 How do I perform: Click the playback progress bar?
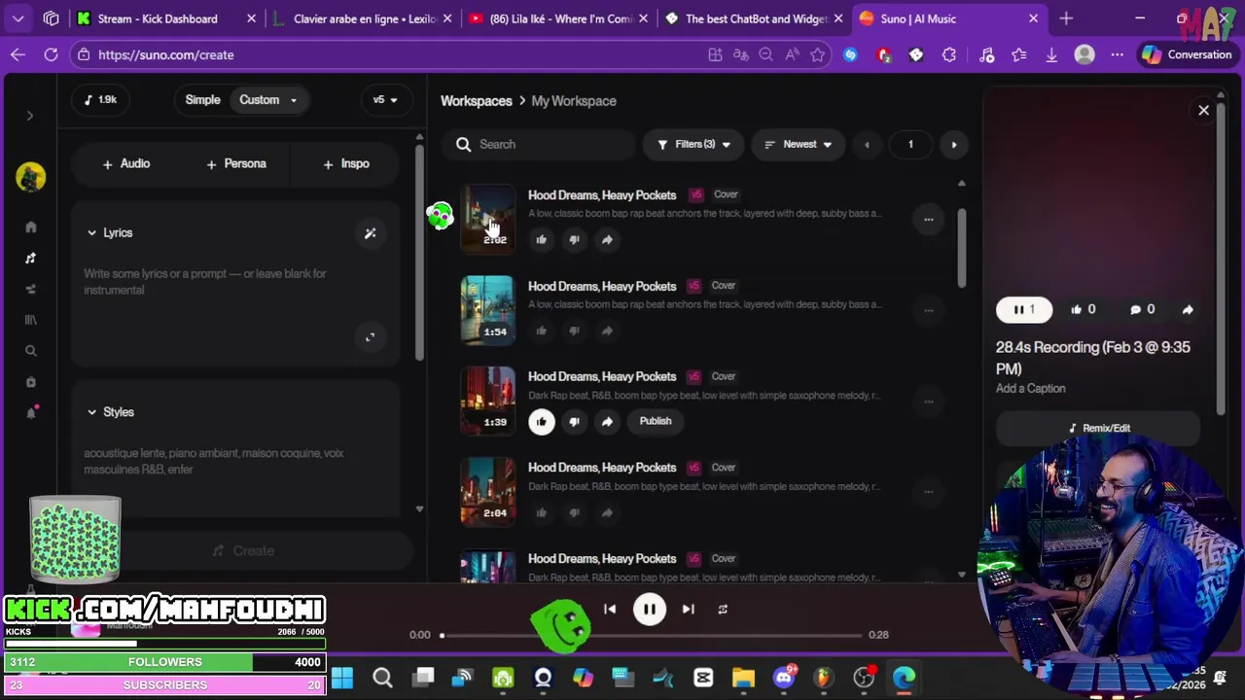652,635
